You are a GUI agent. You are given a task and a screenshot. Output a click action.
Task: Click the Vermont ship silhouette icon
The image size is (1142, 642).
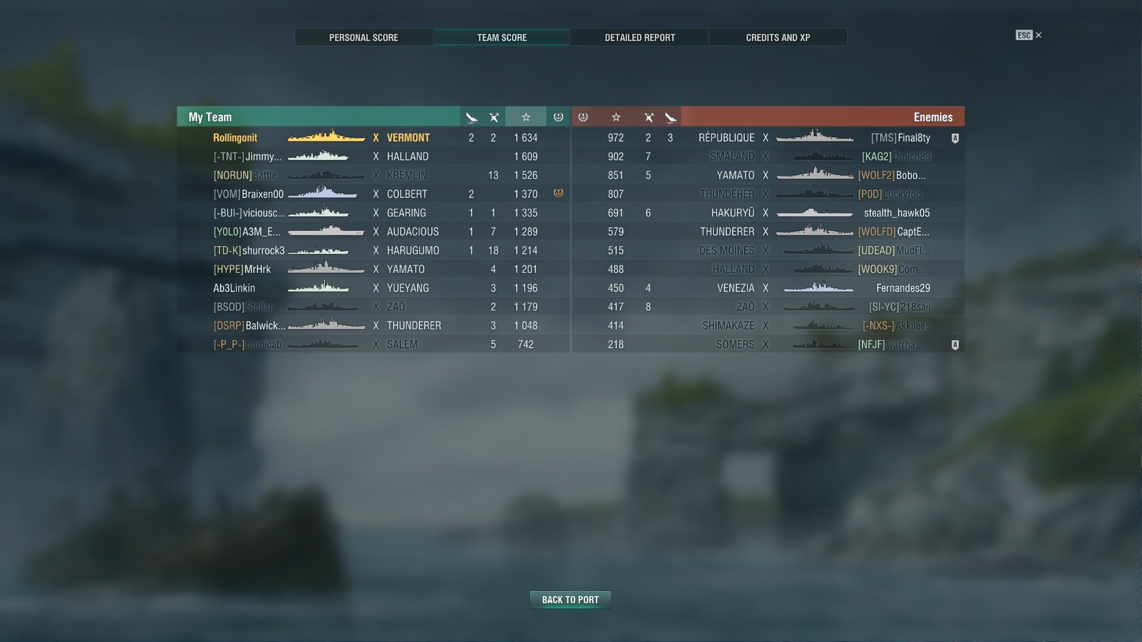[327, 137]
